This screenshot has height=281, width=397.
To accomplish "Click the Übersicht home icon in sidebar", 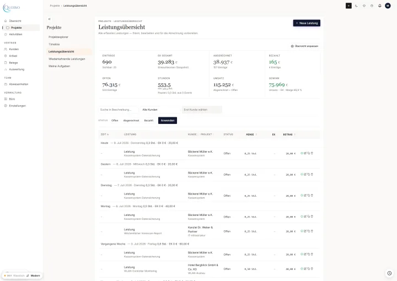I will [x=6, y=21].
